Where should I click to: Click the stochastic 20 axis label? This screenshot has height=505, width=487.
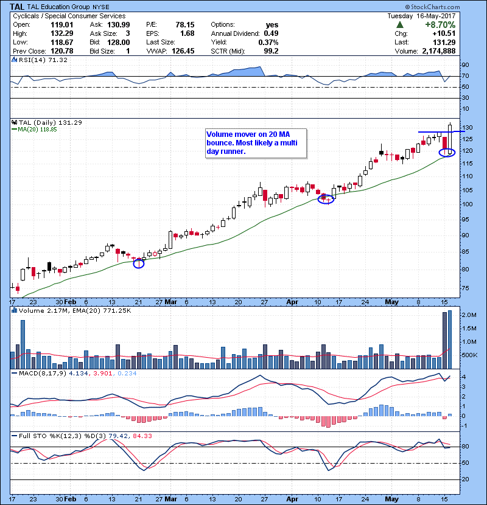pyautogui.click(x=466, y=479)
